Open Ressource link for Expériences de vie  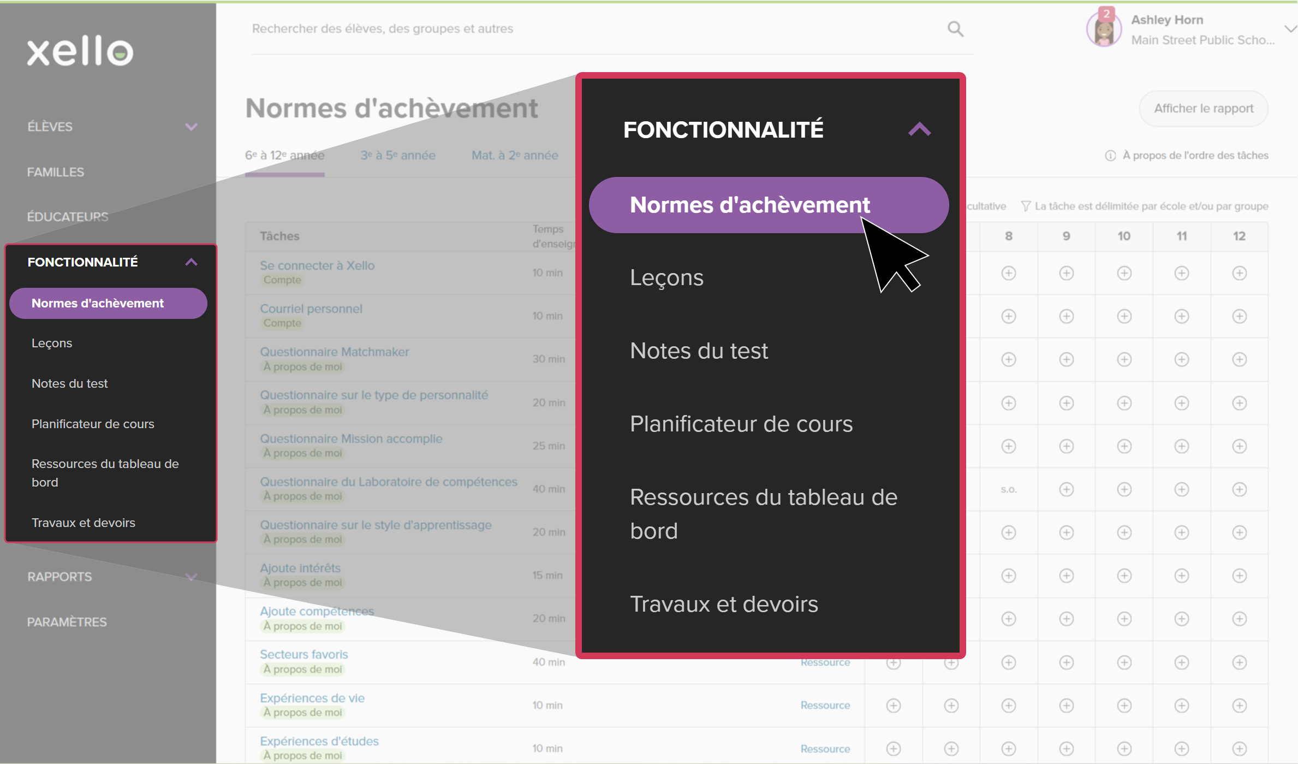tap(825, 706)
